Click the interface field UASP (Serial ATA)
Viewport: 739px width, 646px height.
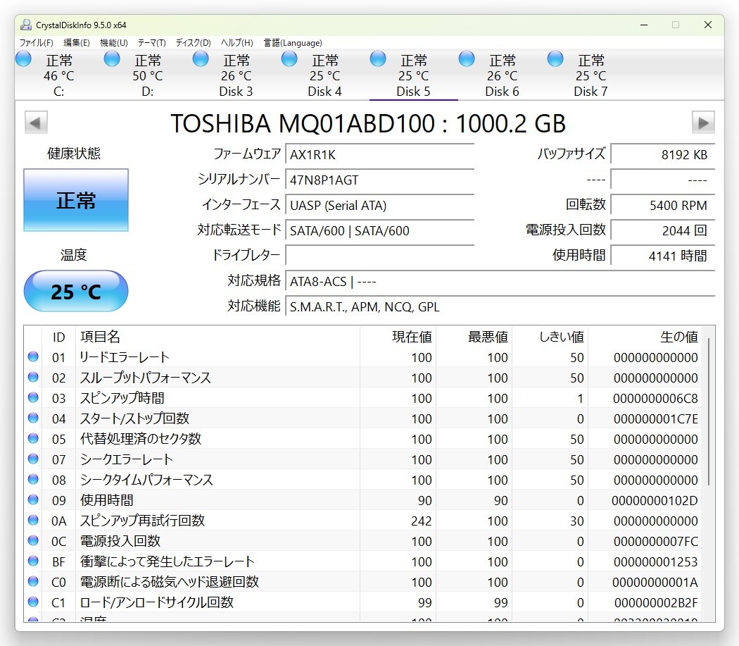click(x=379, y=205)
